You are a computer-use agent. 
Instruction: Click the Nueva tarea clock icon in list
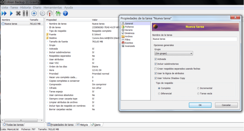(x=3, y=24)
